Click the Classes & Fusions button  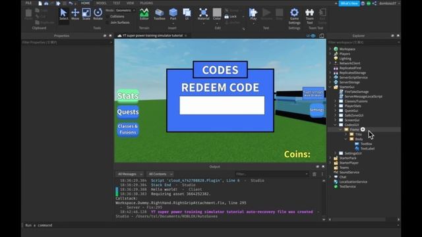(128, 129)
